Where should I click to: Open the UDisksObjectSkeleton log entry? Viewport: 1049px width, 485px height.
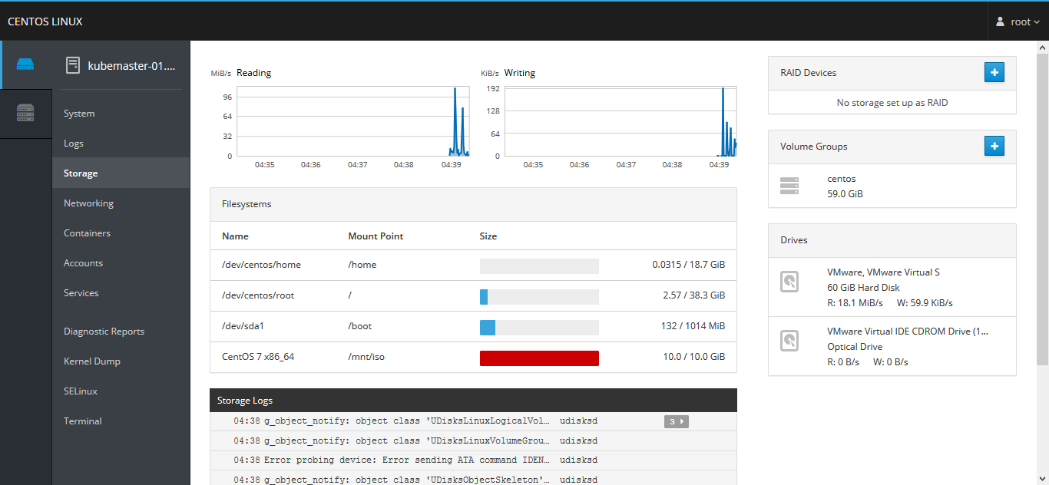473,479
